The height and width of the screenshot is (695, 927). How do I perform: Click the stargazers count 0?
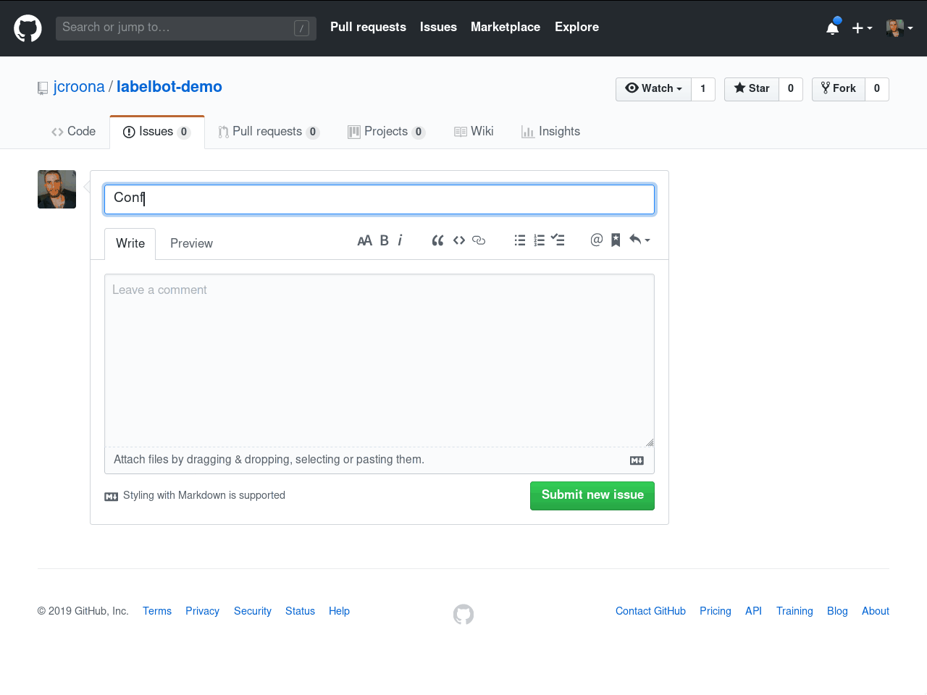[x=791, y=89]
